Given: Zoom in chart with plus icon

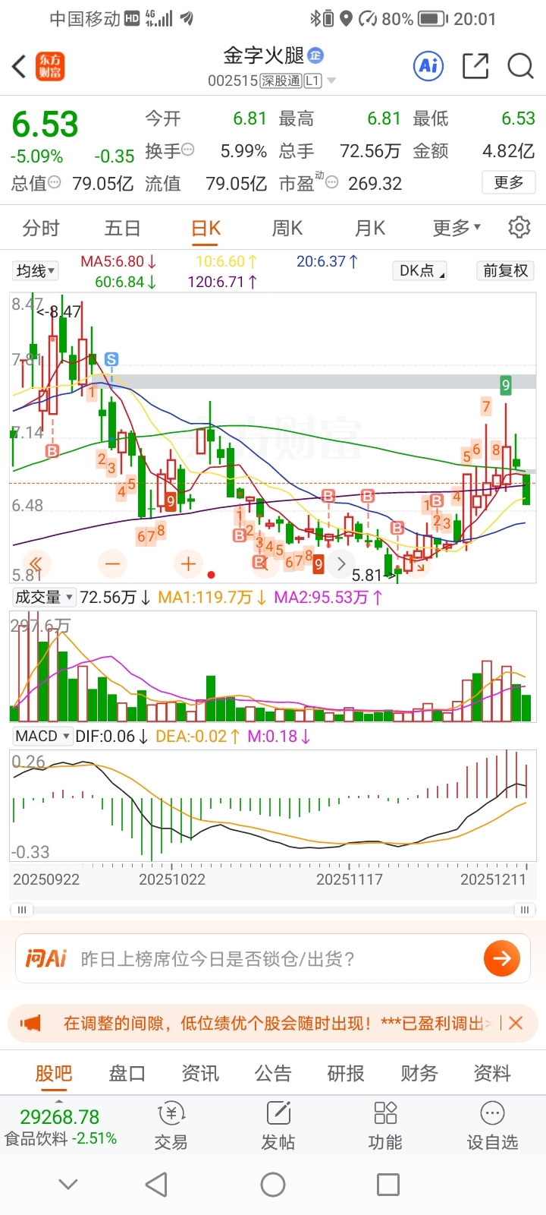Looking at the screenshot, I should (188, 563).
